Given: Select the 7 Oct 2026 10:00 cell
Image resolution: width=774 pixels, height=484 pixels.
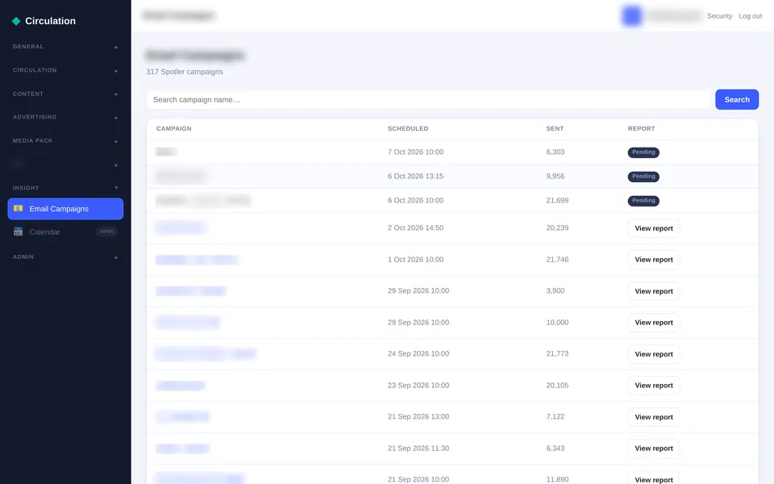Looking at the screenshot, I should click(x=415, y=152).
